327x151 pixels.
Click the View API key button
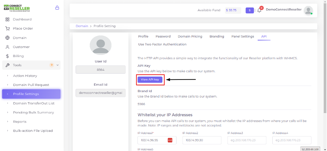click(x=150, y=79)
